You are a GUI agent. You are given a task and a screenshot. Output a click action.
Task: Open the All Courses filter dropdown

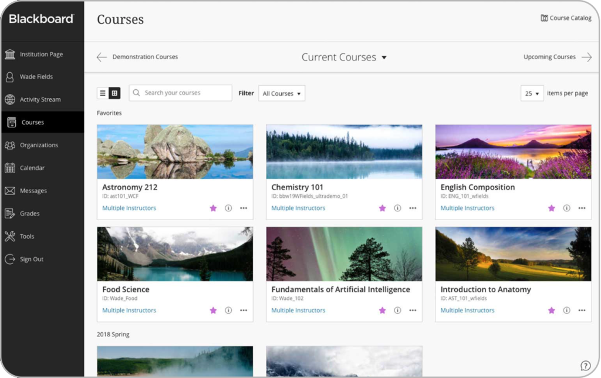(282, 93)
